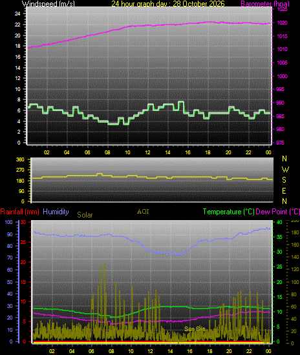300x355 pixels.
Task: Click green temperature scale value "35"
Action: (x=279, y=237)
